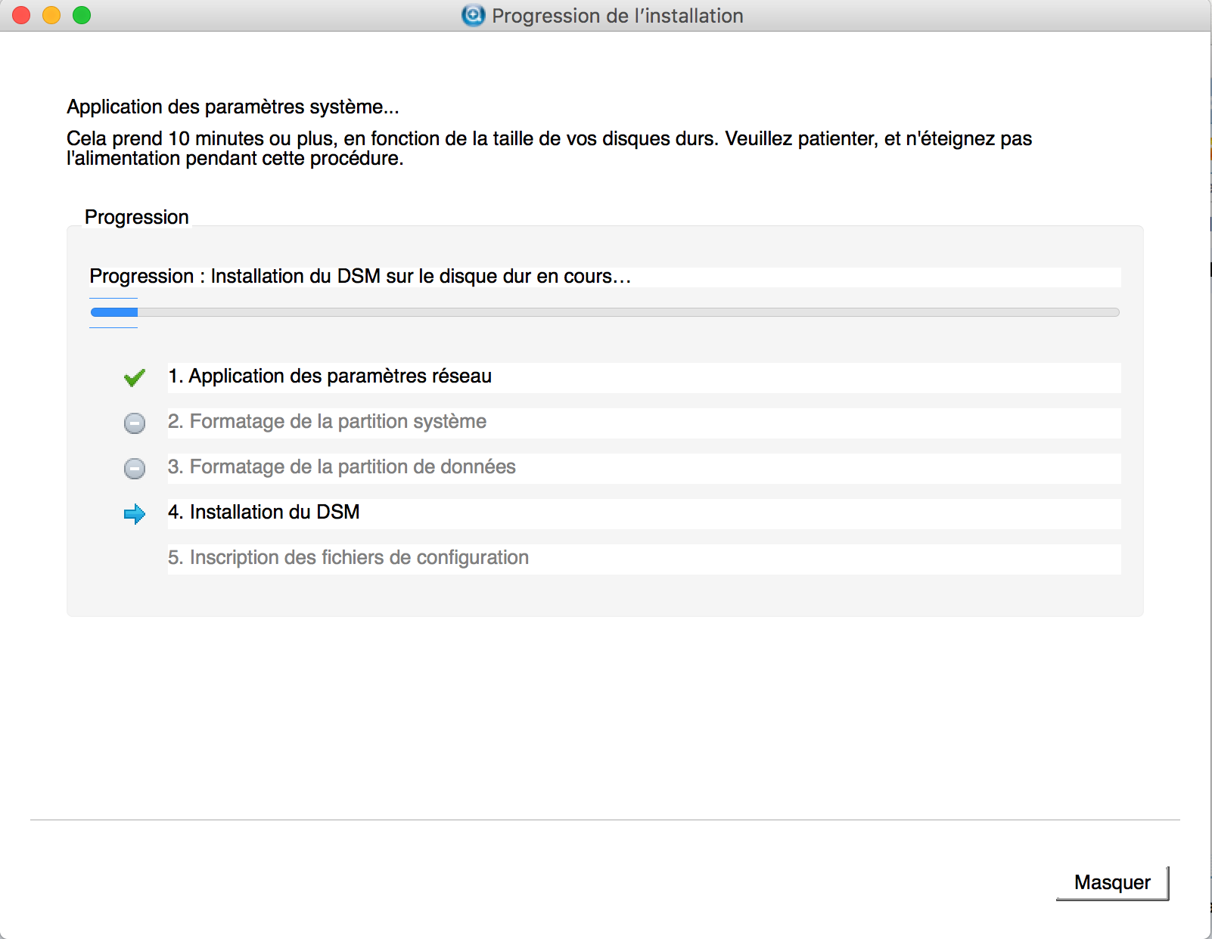Select step '1. Application des paramètres réseau'

pos(644,377)
